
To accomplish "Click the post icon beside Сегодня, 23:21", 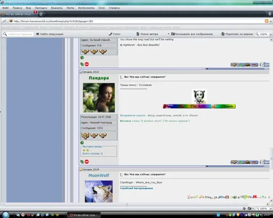I will point(81,72).
